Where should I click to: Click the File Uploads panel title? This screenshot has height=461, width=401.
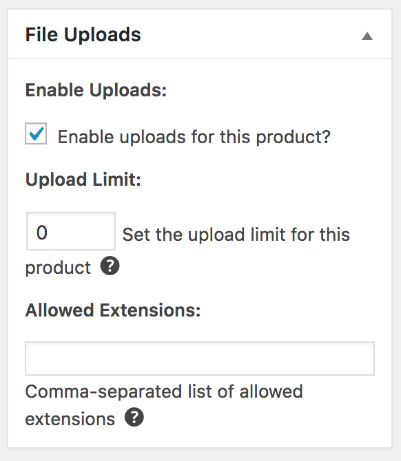point(83,34)
